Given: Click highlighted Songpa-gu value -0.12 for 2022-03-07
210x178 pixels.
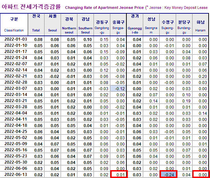Looking at the screenshot, I should [118, 88].
